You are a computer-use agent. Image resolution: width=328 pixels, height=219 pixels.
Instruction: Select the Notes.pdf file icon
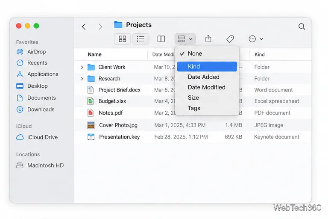click(91, 113)
